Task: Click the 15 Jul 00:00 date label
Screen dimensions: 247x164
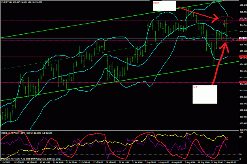Action: (x=19, y=162)
